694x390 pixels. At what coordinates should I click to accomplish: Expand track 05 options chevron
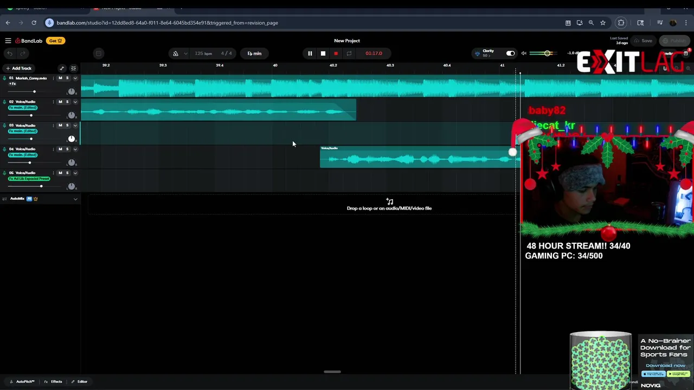pos(75,173)
